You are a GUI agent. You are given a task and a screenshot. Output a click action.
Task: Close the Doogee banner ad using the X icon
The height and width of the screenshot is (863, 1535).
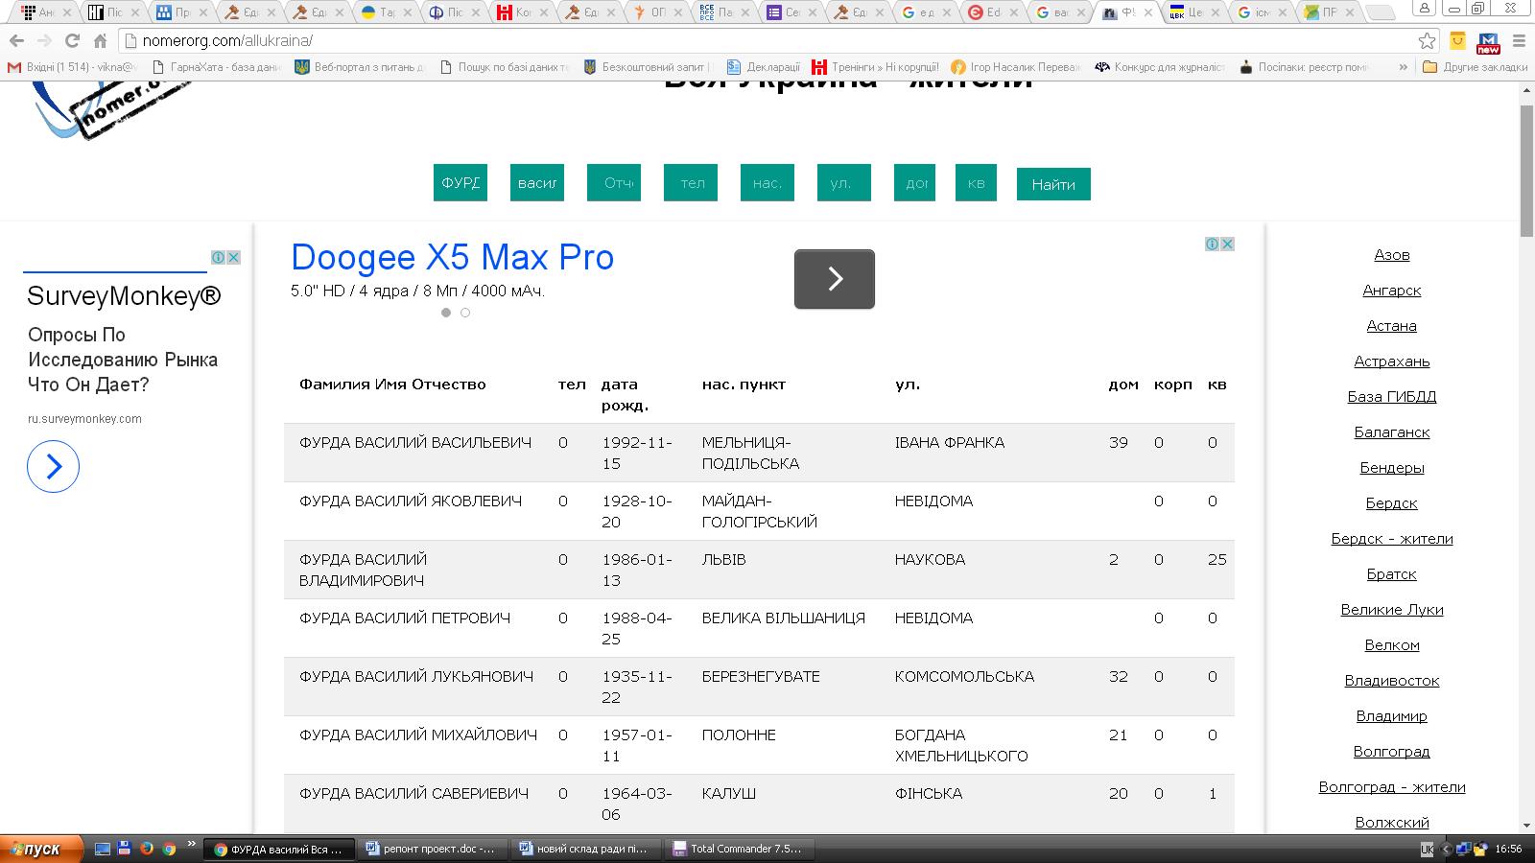click(1227, 245)
